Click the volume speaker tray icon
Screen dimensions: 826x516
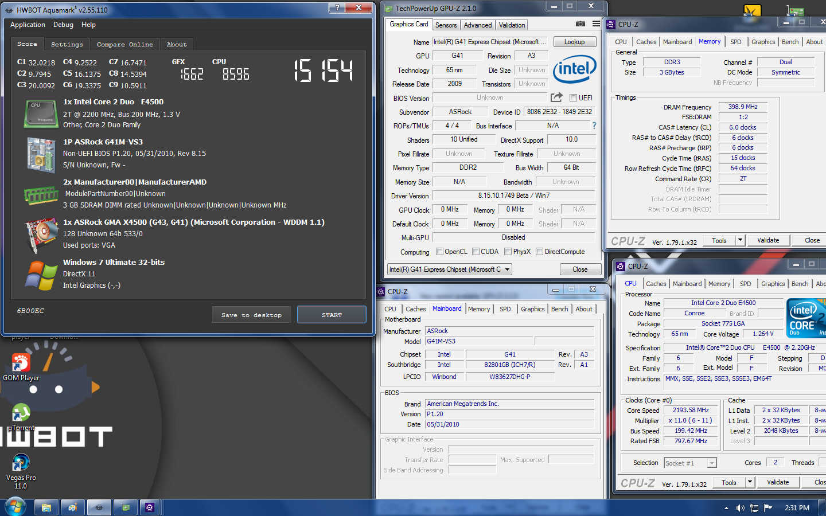pyautogui.click(x=740, y=508)
